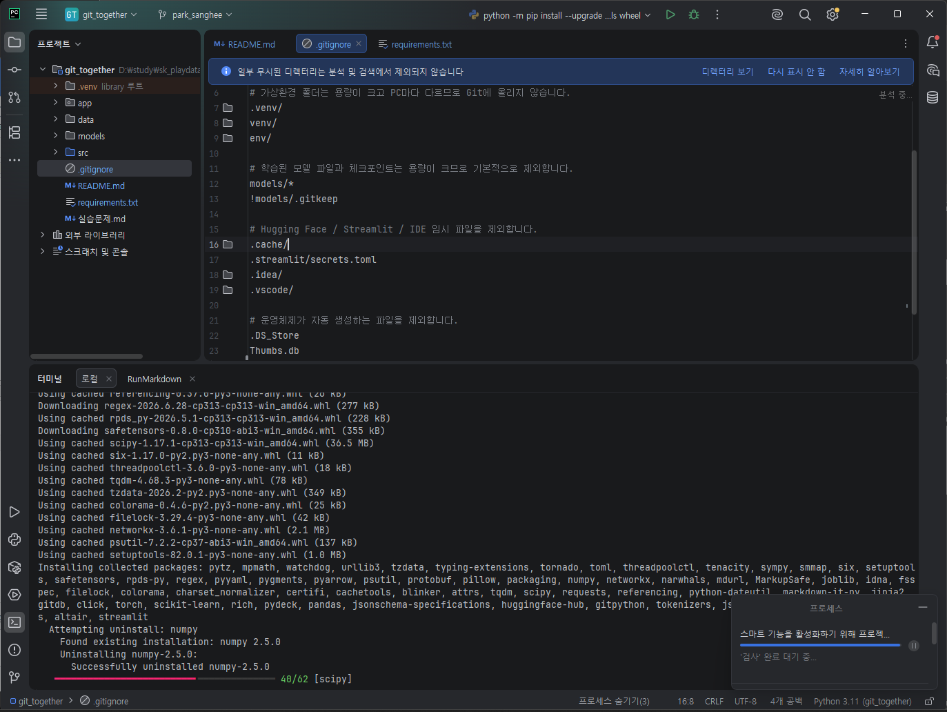Click 다시 표시 안 함 link
The image size is (947, 712).
click(797, 72)
